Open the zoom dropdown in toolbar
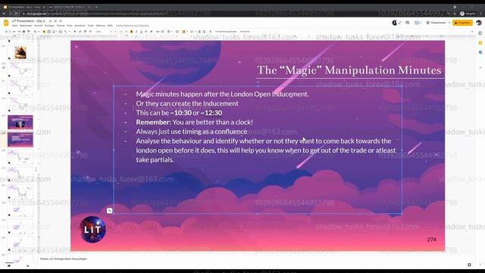Viewport: 485px width, 273px height. pos(39,32)
